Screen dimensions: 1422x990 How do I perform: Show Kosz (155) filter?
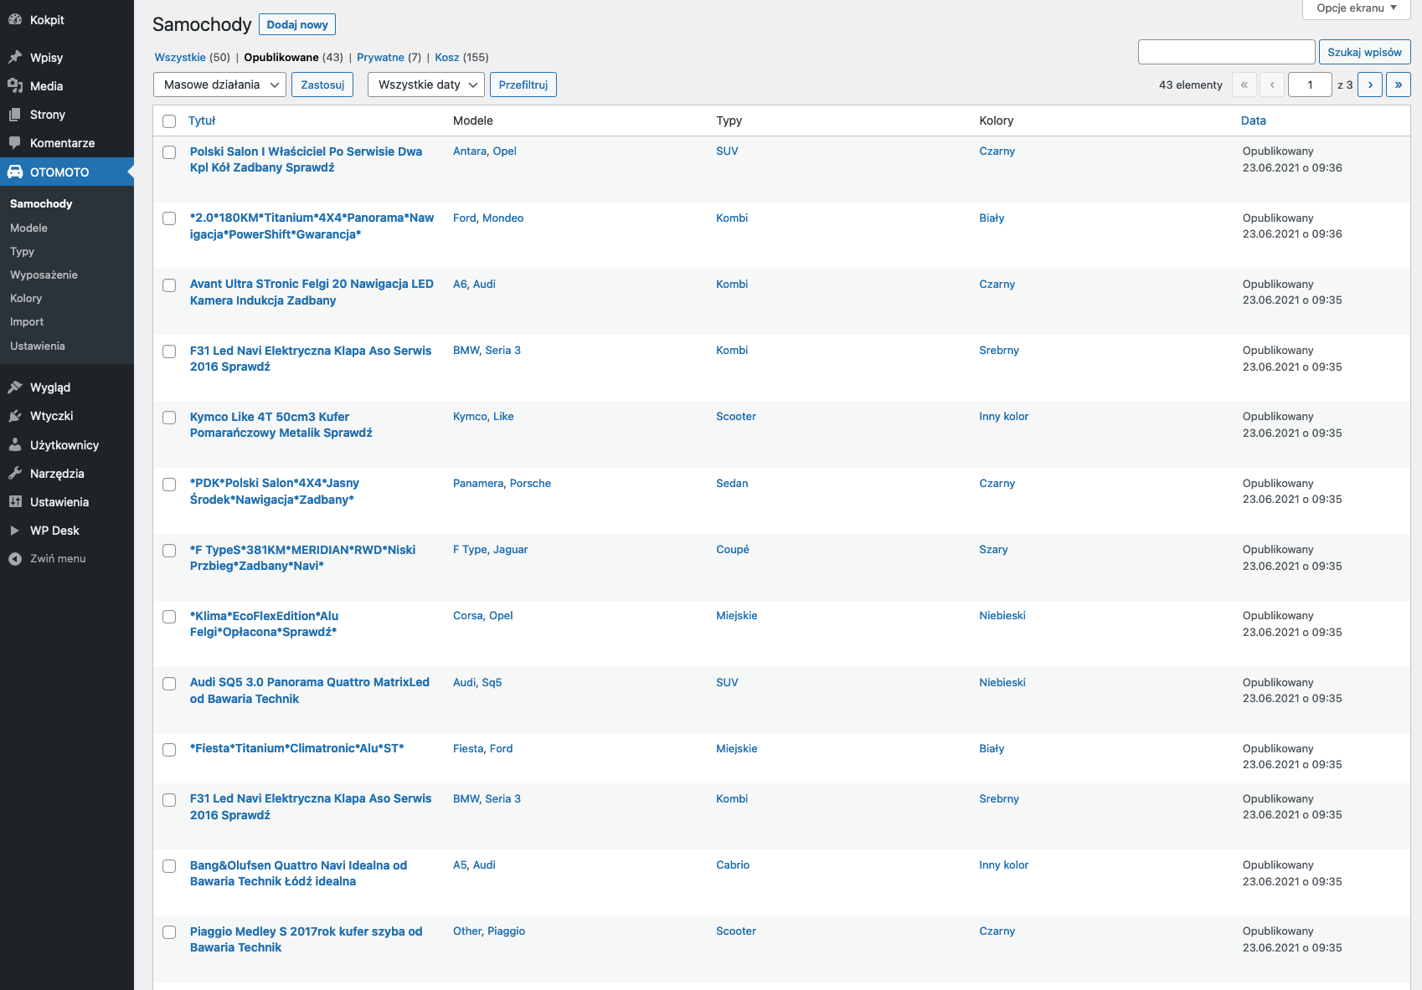461,57
